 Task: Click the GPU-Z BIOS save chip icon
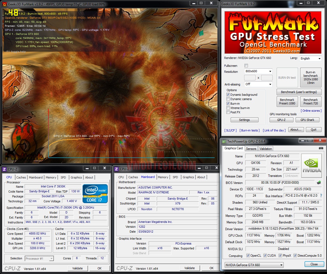pyautogui.click(x=319, y=183)
